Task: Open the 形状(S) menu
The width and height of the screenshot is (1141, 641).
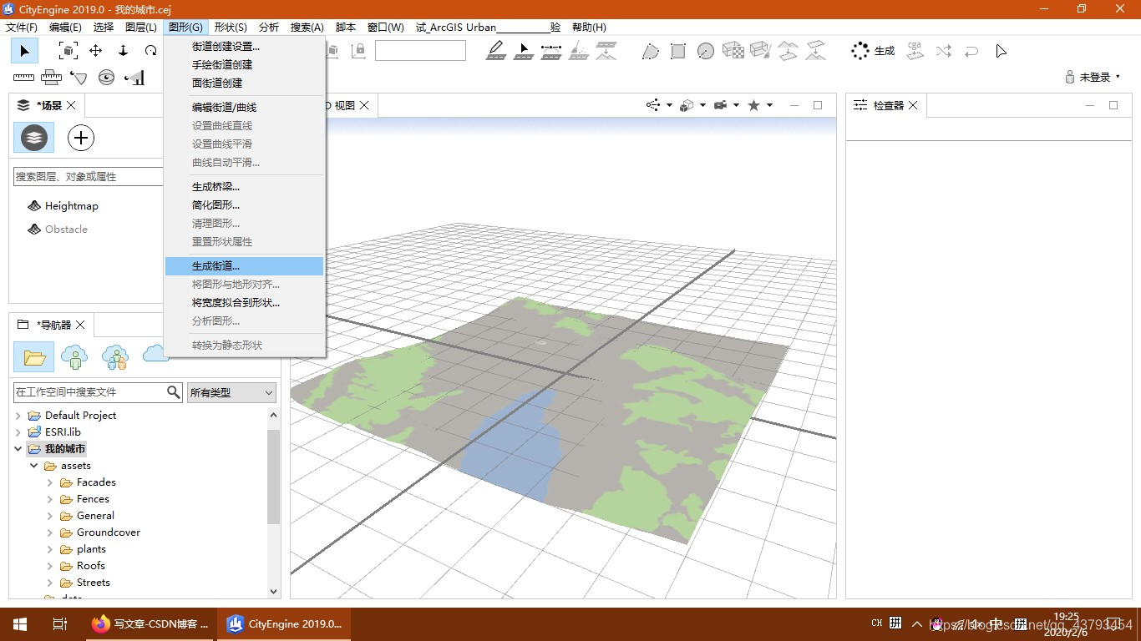Action: coord(231,28)
